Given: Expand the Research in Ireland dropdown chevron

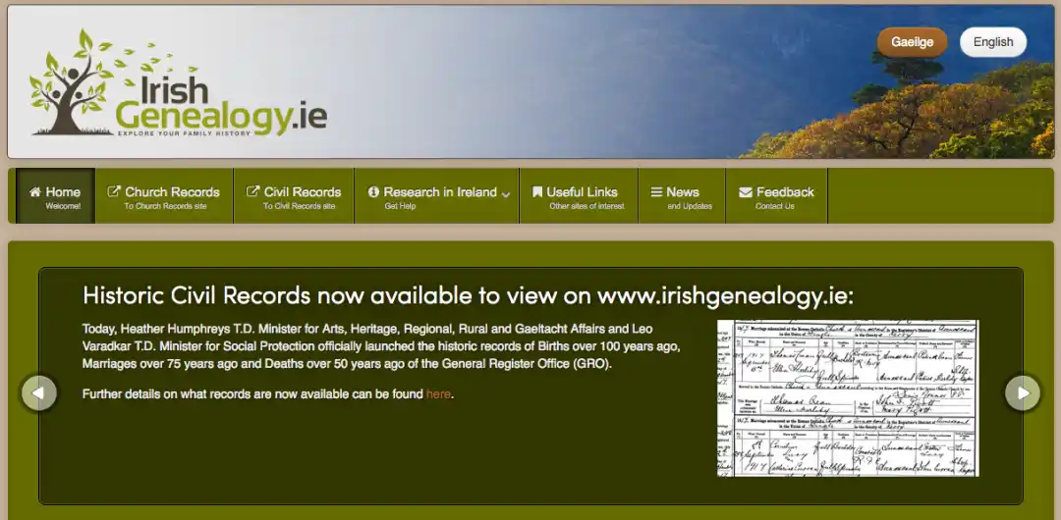Looking at the screenshot, I should coord(506,194).
